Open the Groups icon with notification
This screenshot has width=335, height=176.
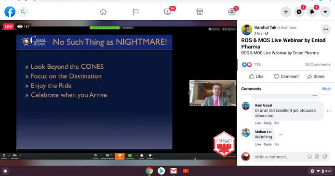[232, 12]
